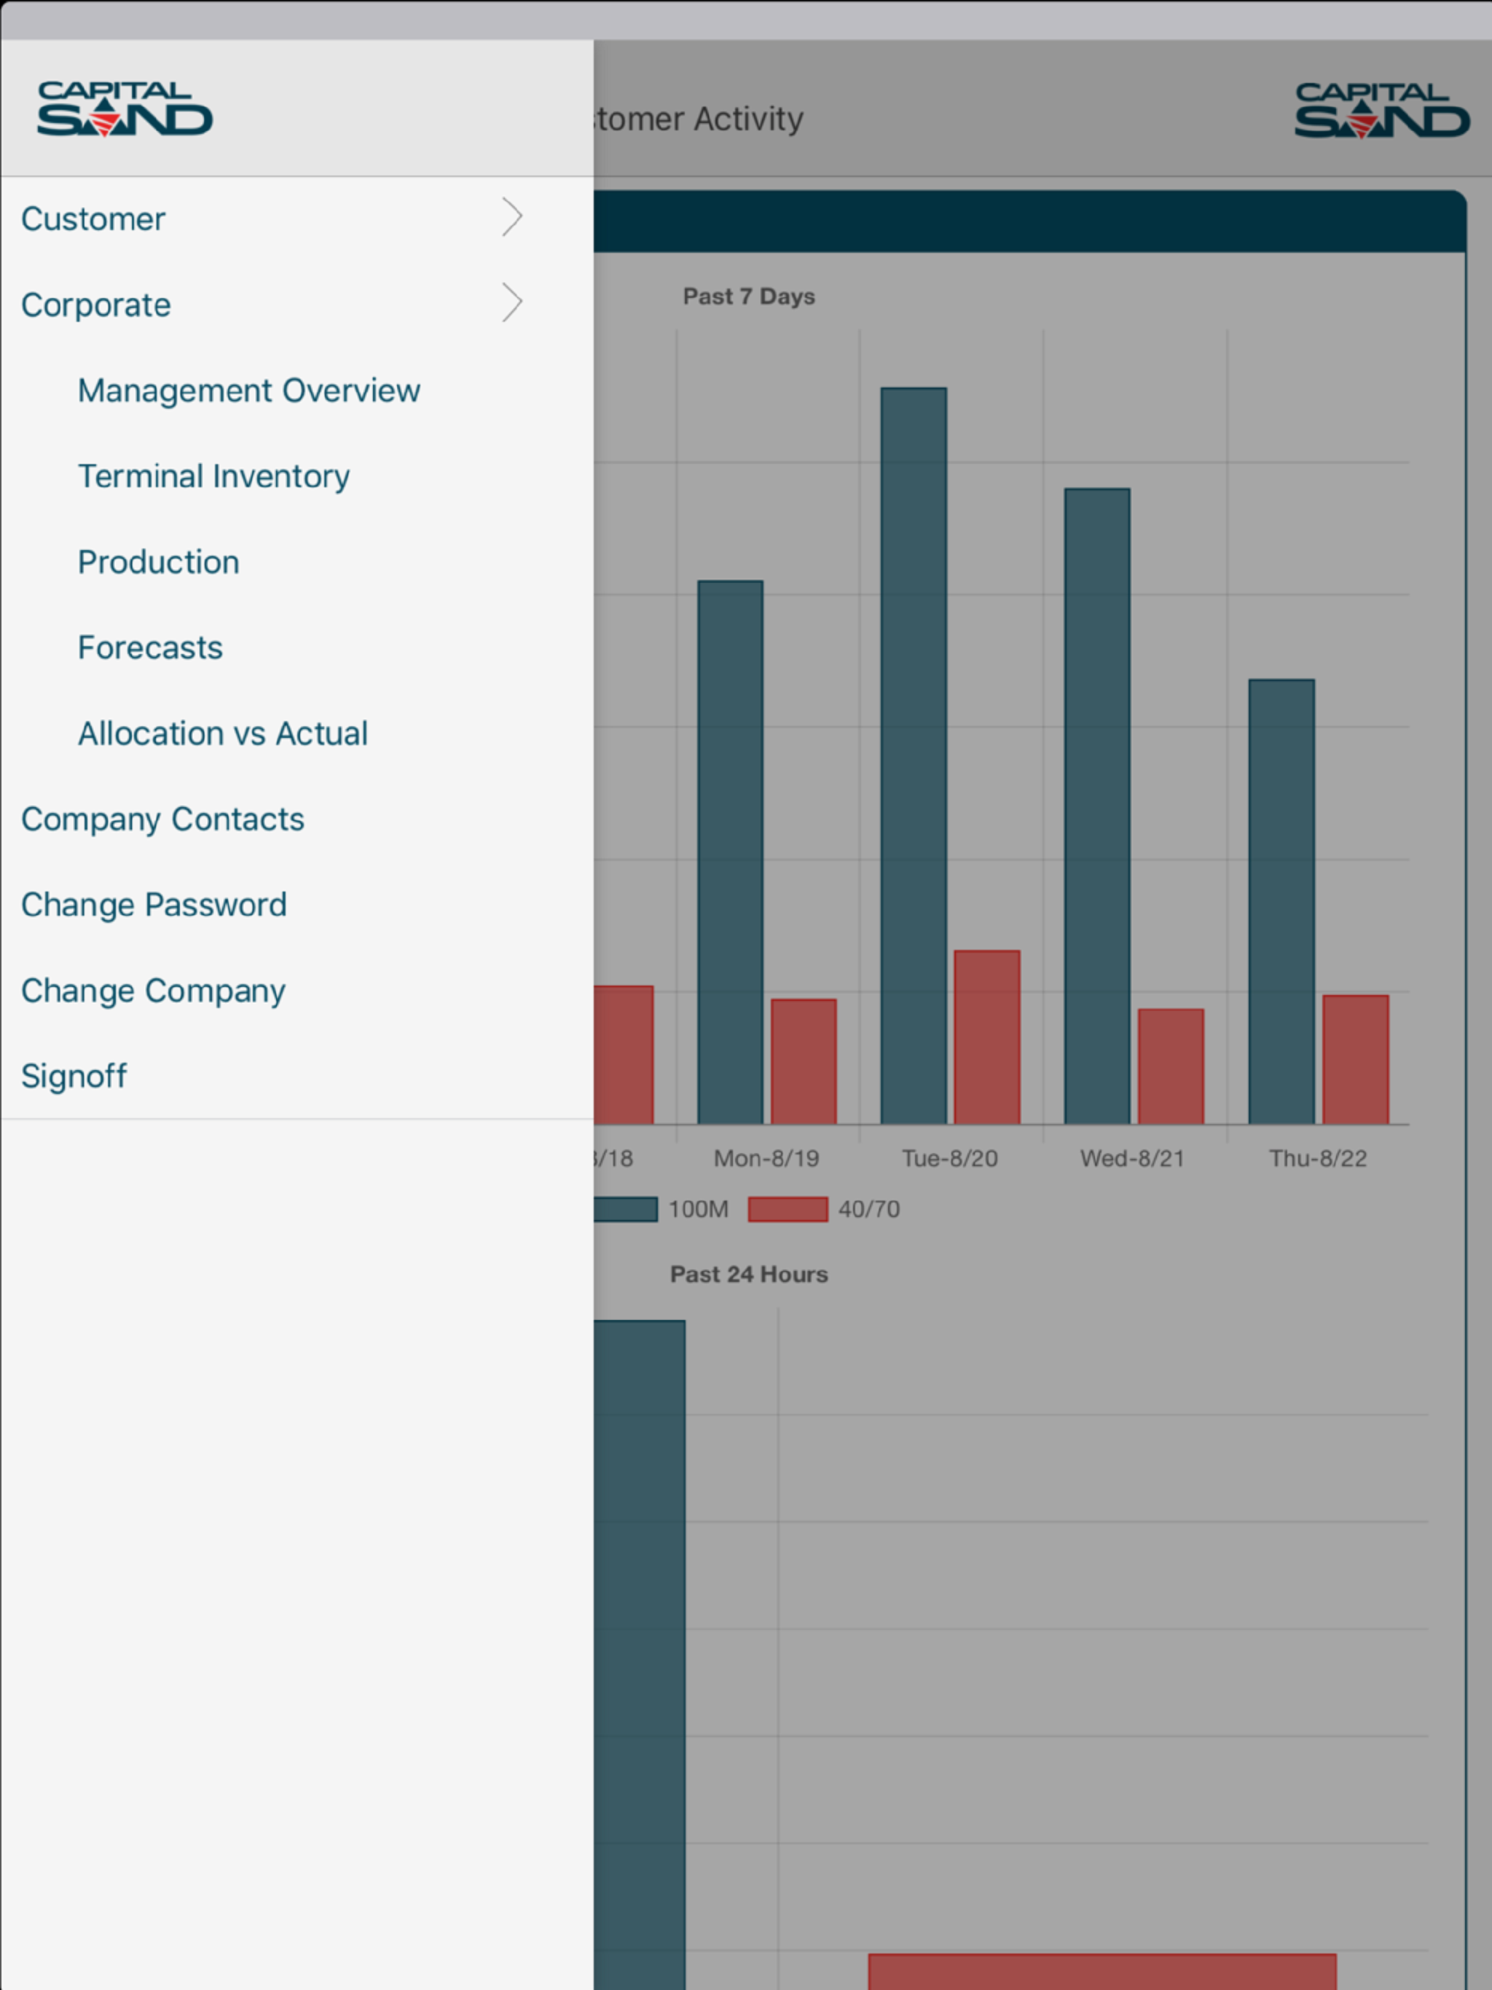Image resolution: width=1492 pixels, height=1990 pixels.
Task: Collapse the Corporate menu chevron
Action: tap(512, 302)
